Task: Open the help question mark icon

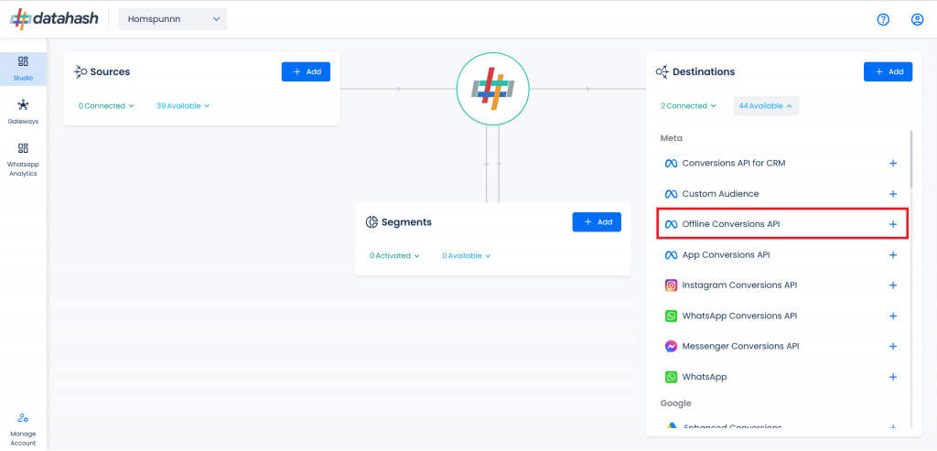Action: point(883,20)
